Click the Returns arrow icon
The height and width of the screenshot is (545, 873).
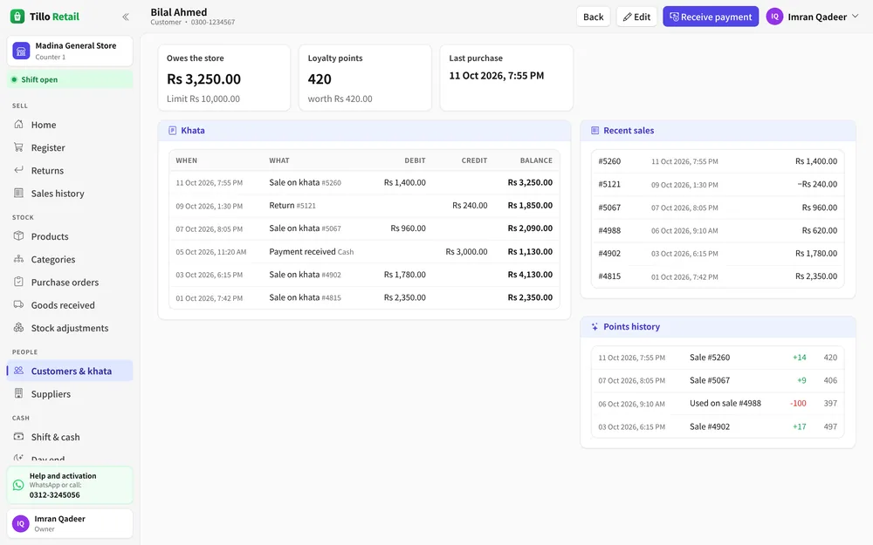point(19,170)
